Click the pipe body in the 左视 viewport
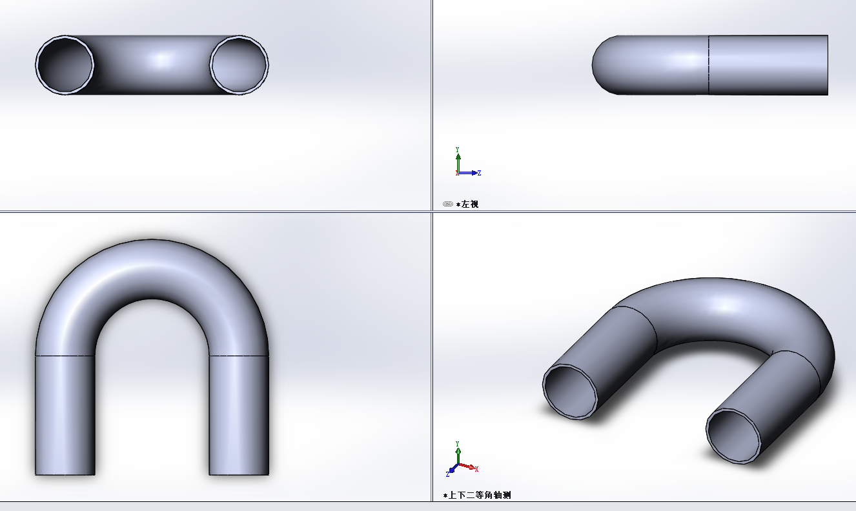The width and height of the screenshot is (856, 511). (710, 65)
